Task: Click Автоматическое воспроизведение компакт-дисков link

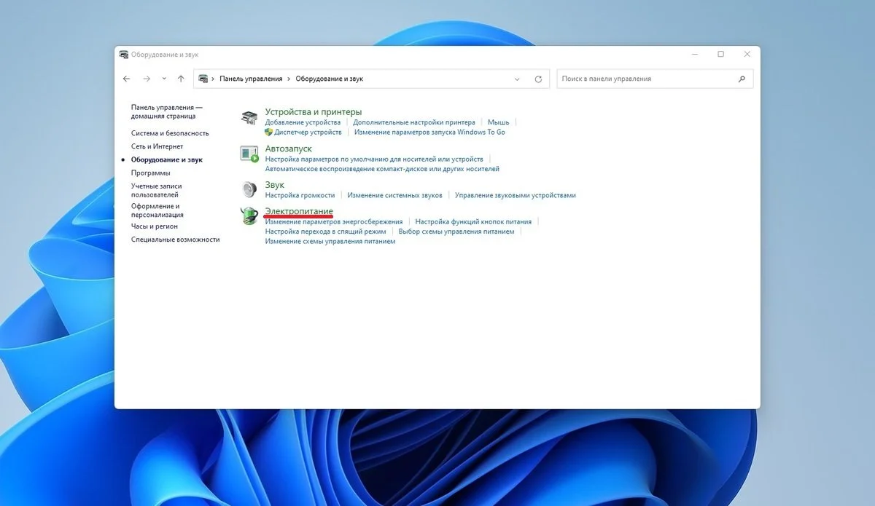Action: (382, 169)
